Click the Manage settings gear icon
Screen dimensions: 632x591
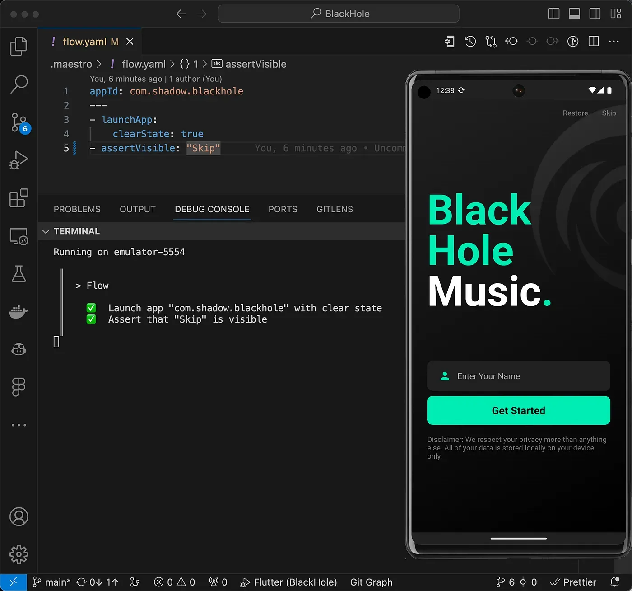tap(19, 554)
